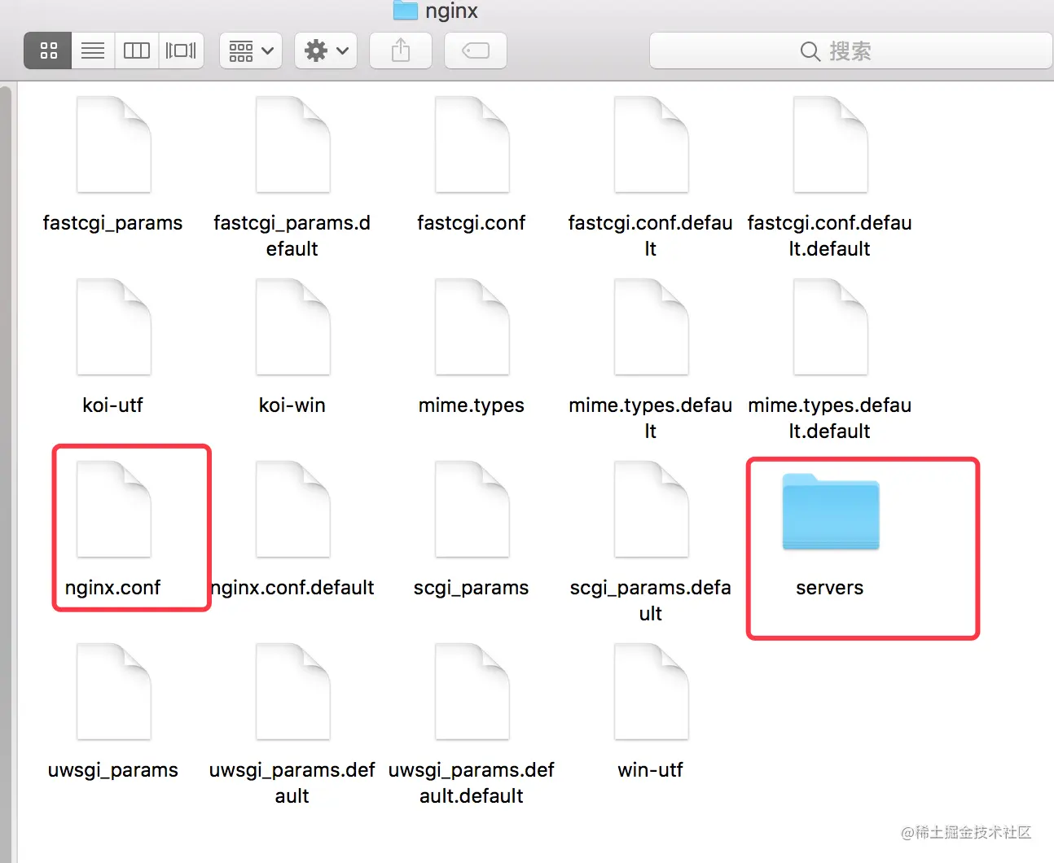Switch to list view mode
The image size is (1054, 863).
pyautogui.click(x=93, y=50)
